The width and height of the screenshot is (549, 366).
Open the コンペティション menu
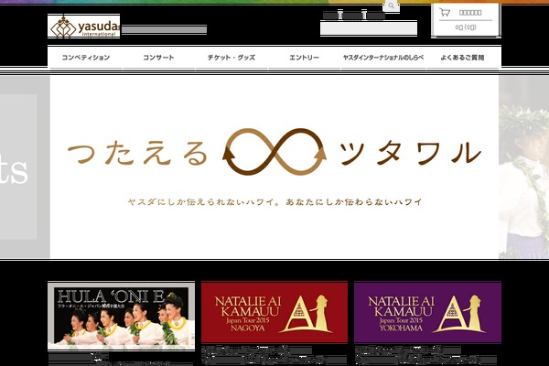[86, 58]
